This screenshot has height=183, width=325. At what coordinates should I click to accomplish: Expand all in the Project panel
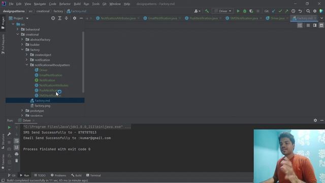[60, 18]
